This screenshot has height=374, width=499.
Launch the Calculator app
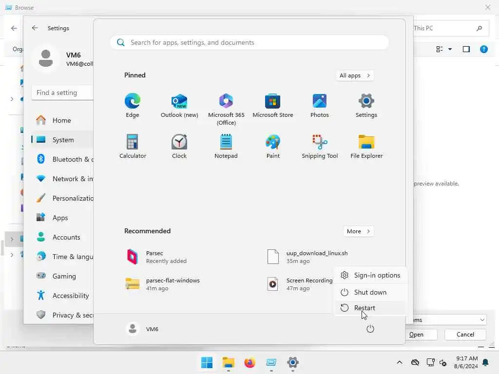coord(133,146)
